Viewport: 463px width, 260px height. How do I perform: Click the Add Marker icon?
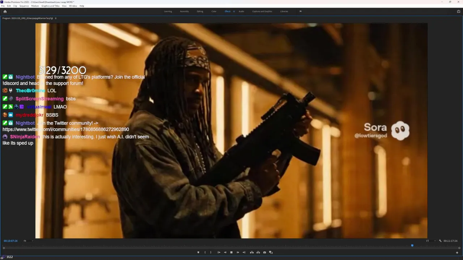click(x=198, y=252)
